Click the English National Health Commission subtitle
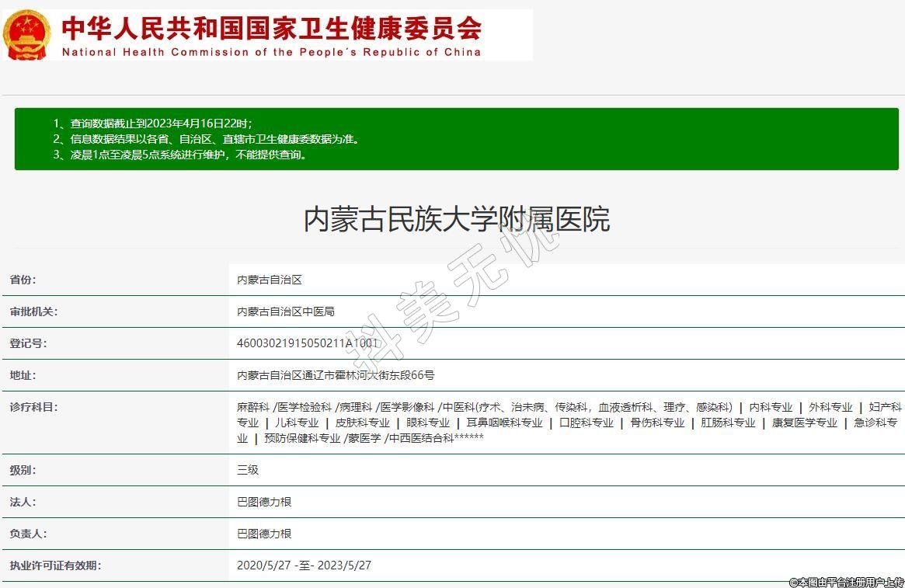 pyautogui.click(x=271, y=53)
